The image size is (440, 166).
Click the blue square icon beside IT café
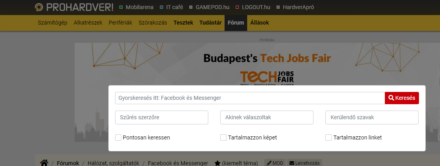pos(161,7)
